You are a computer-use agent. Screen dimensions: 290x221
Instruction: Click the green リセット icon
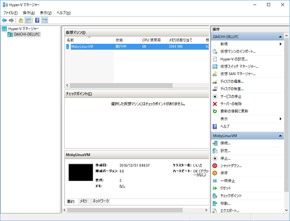click(x=215, y=188)
